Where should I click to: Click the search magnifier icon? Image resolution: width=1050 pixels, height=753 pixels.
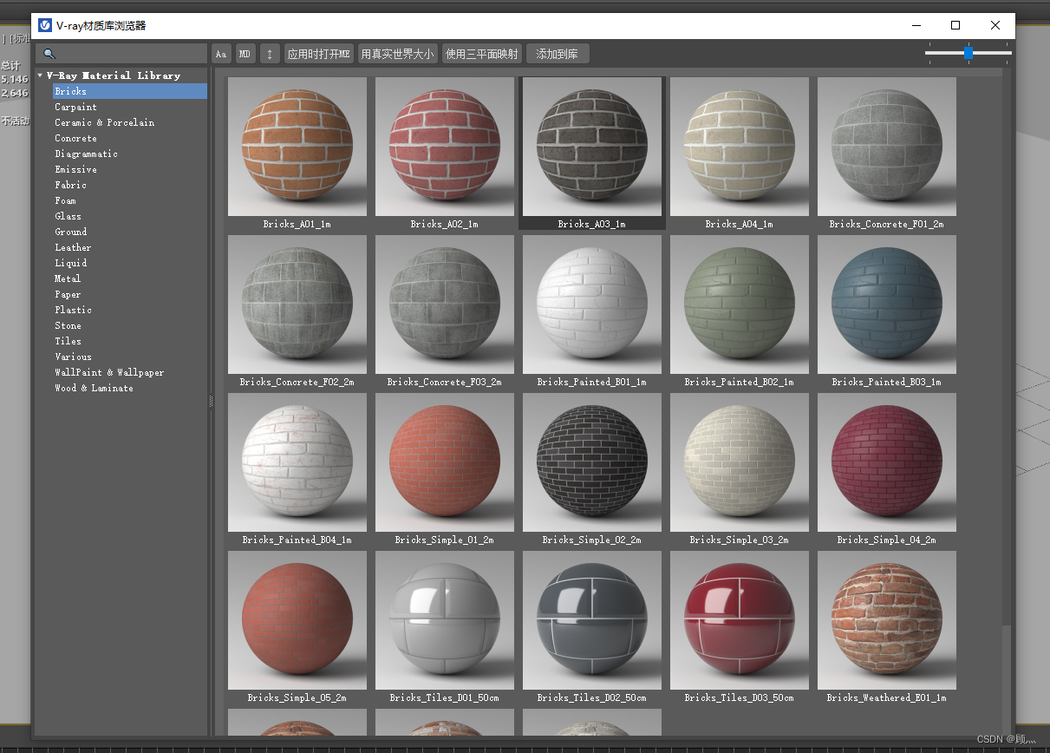coord(49,54)
